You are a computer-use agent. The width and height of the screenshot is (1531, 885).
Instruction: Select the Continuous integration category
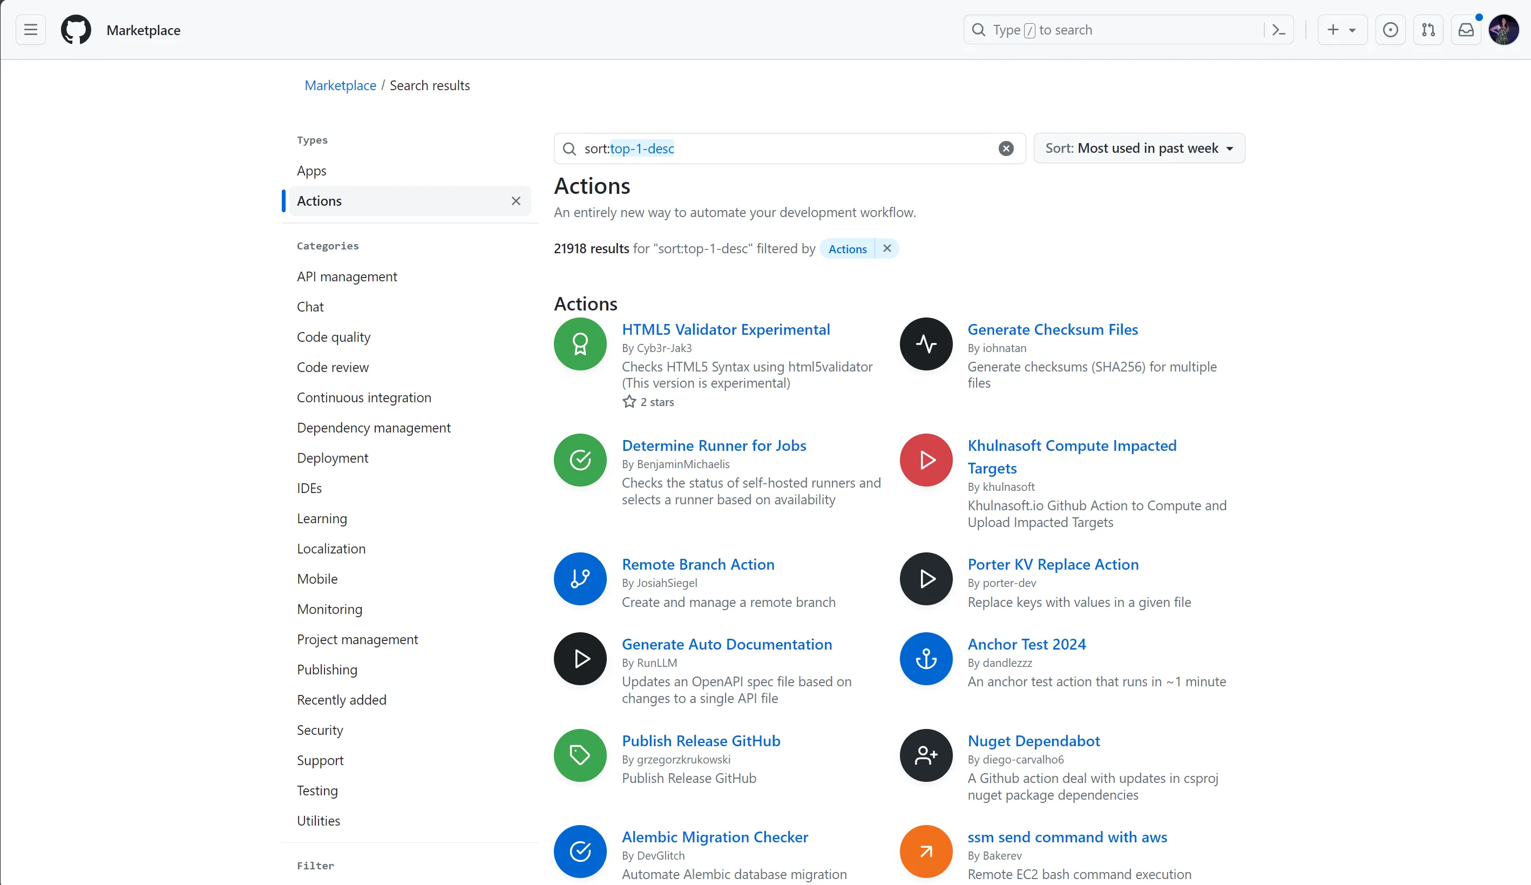(x=364, y=397)
